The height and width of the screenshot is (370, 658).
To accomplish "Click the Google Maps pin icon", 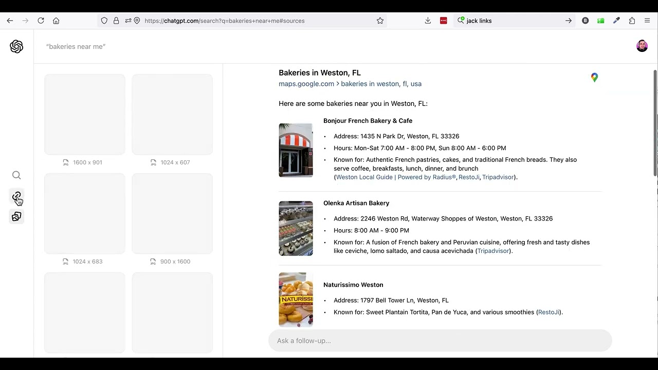I will point(594,78).
